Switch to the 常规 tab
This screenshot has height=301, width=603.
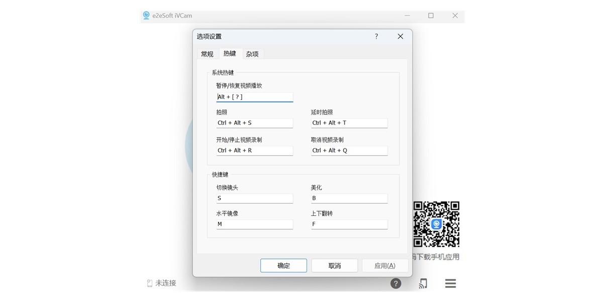(207, 54)
